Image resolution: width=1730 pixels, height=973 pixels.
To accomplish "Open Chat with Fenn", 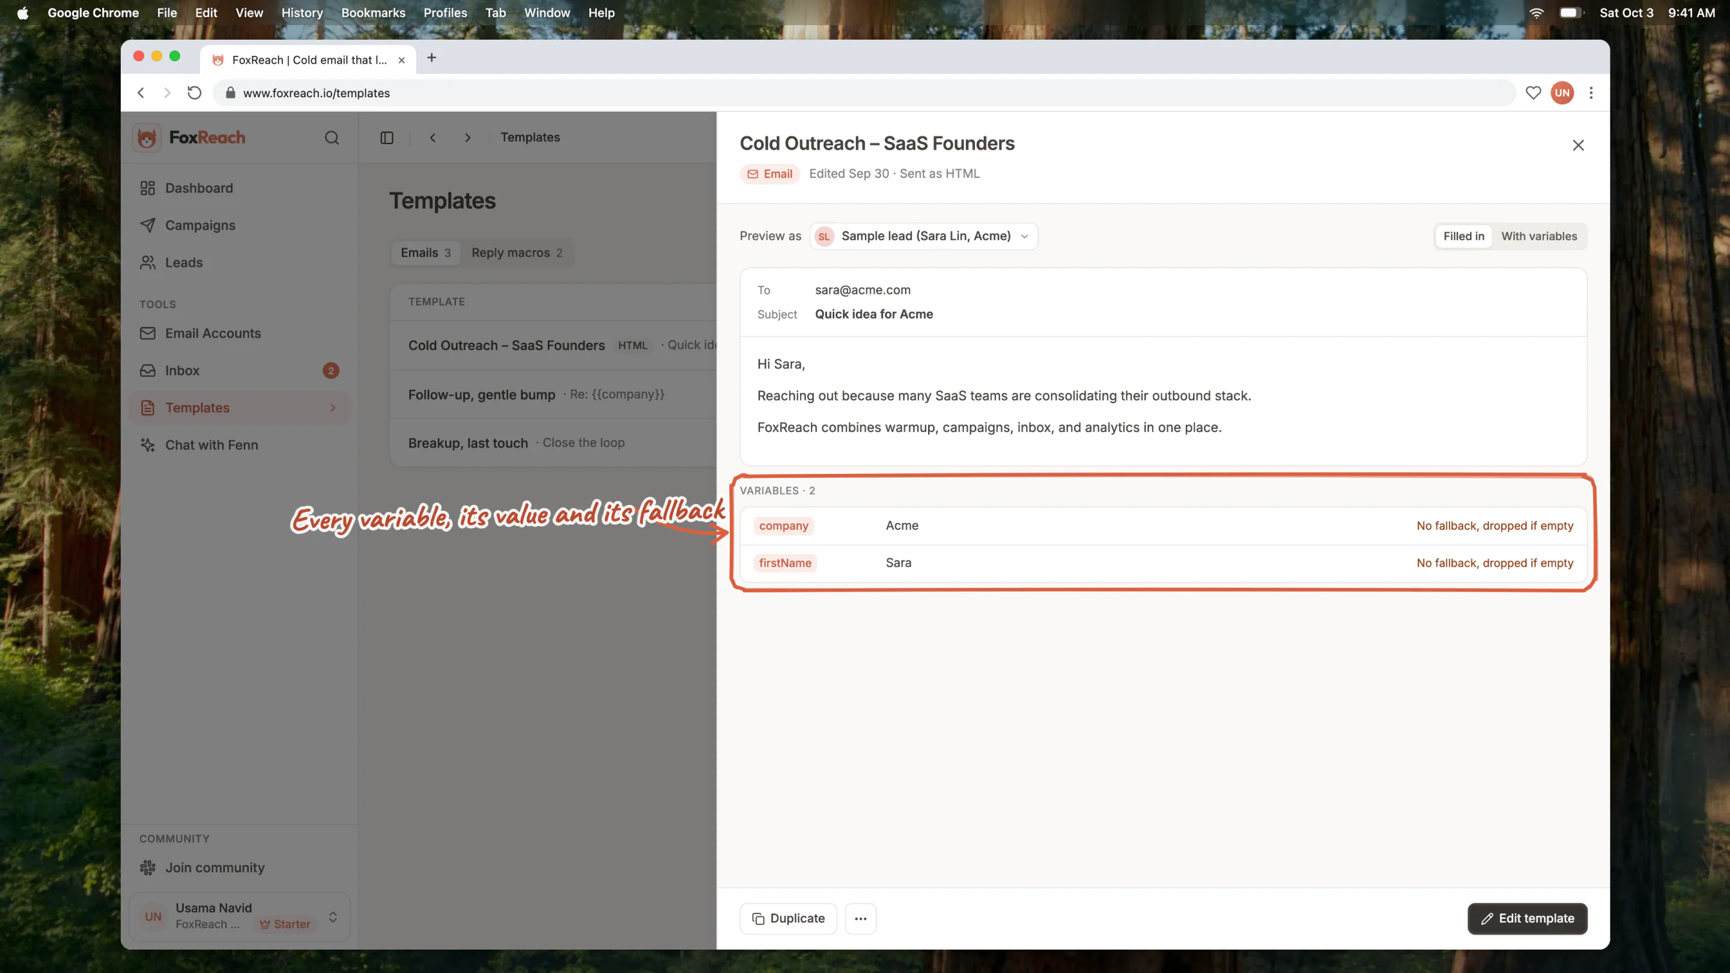I will pos(239,445).
